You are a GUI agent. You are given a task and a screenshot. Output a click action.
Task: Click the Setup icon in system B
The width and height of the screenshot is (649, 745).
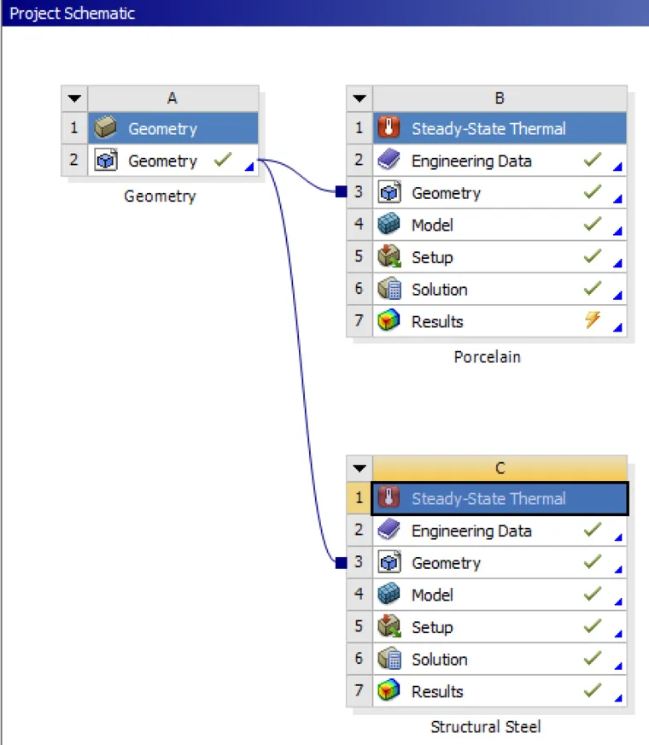389,256
